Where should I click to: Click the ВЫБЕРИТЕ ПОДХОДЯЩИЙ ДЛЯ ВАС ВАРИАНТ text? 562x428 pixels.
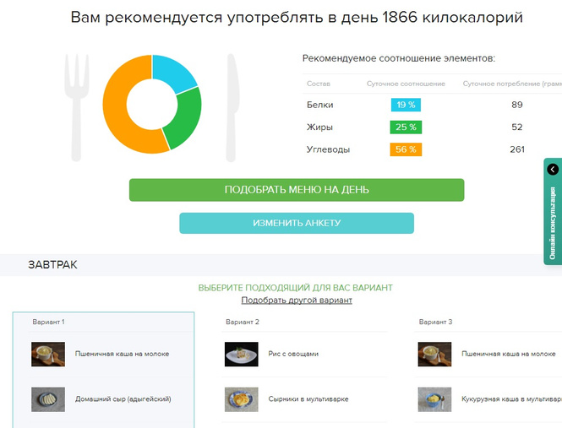[x=296, y=288]
